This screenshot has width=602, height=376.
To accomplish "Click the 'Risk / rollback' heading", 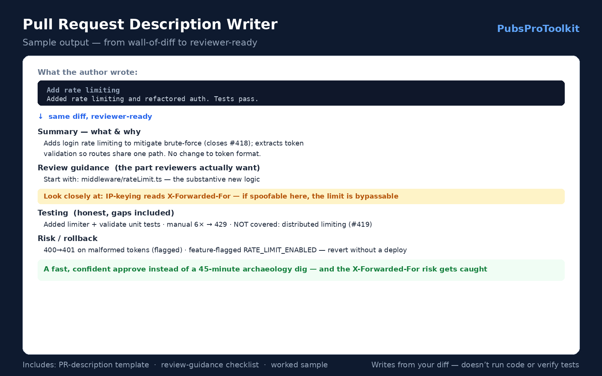I will [x=67, y=238].
